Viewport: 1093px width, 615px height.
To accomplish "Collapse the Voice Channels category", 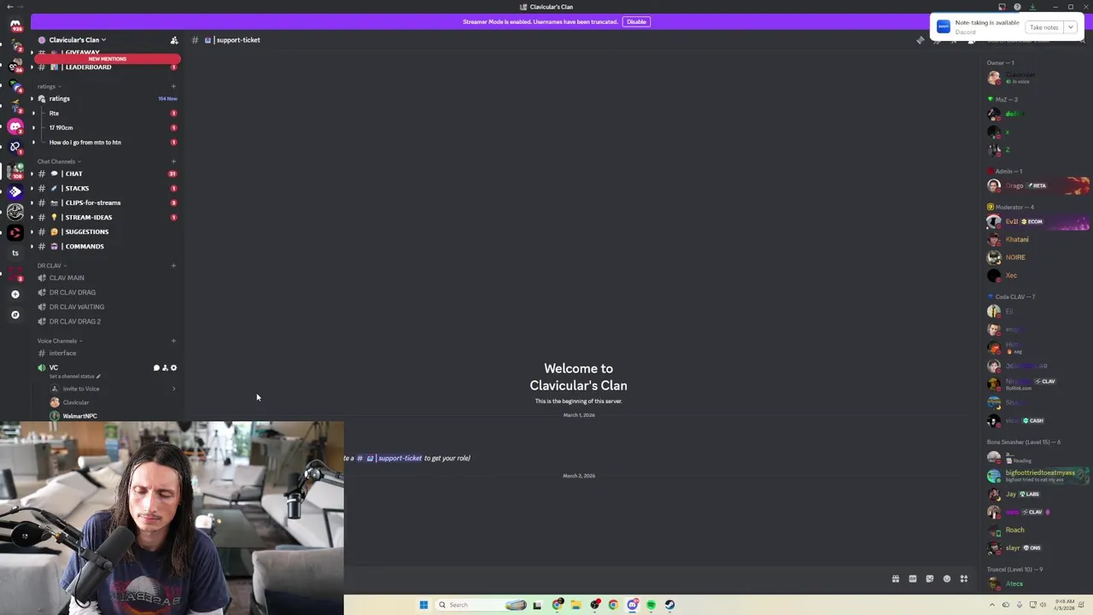I will click(60, 341).
